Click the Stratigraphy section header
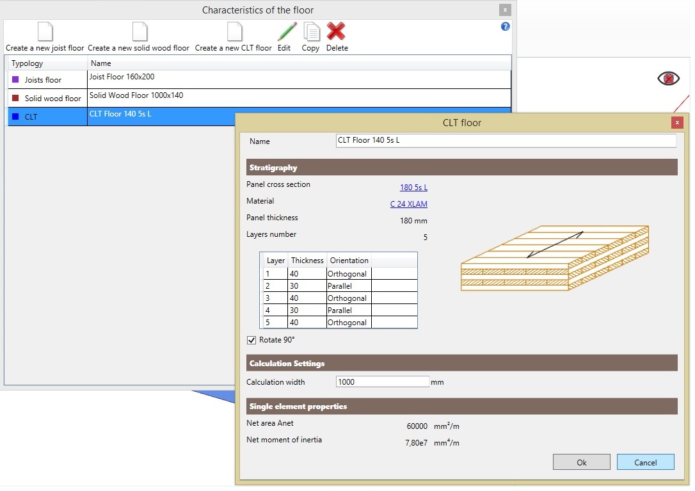 coord(462,167)
